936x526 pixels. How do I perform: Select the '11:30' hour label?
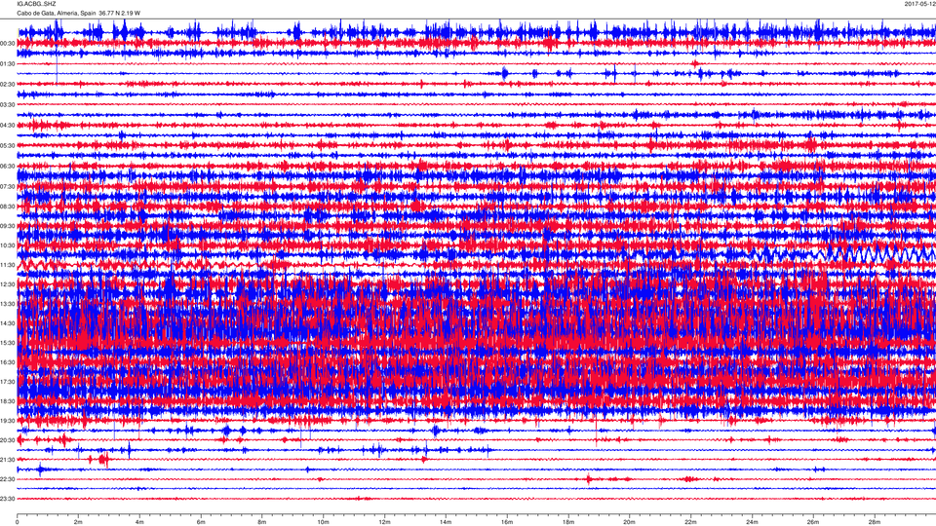click(x=8, y=265)
